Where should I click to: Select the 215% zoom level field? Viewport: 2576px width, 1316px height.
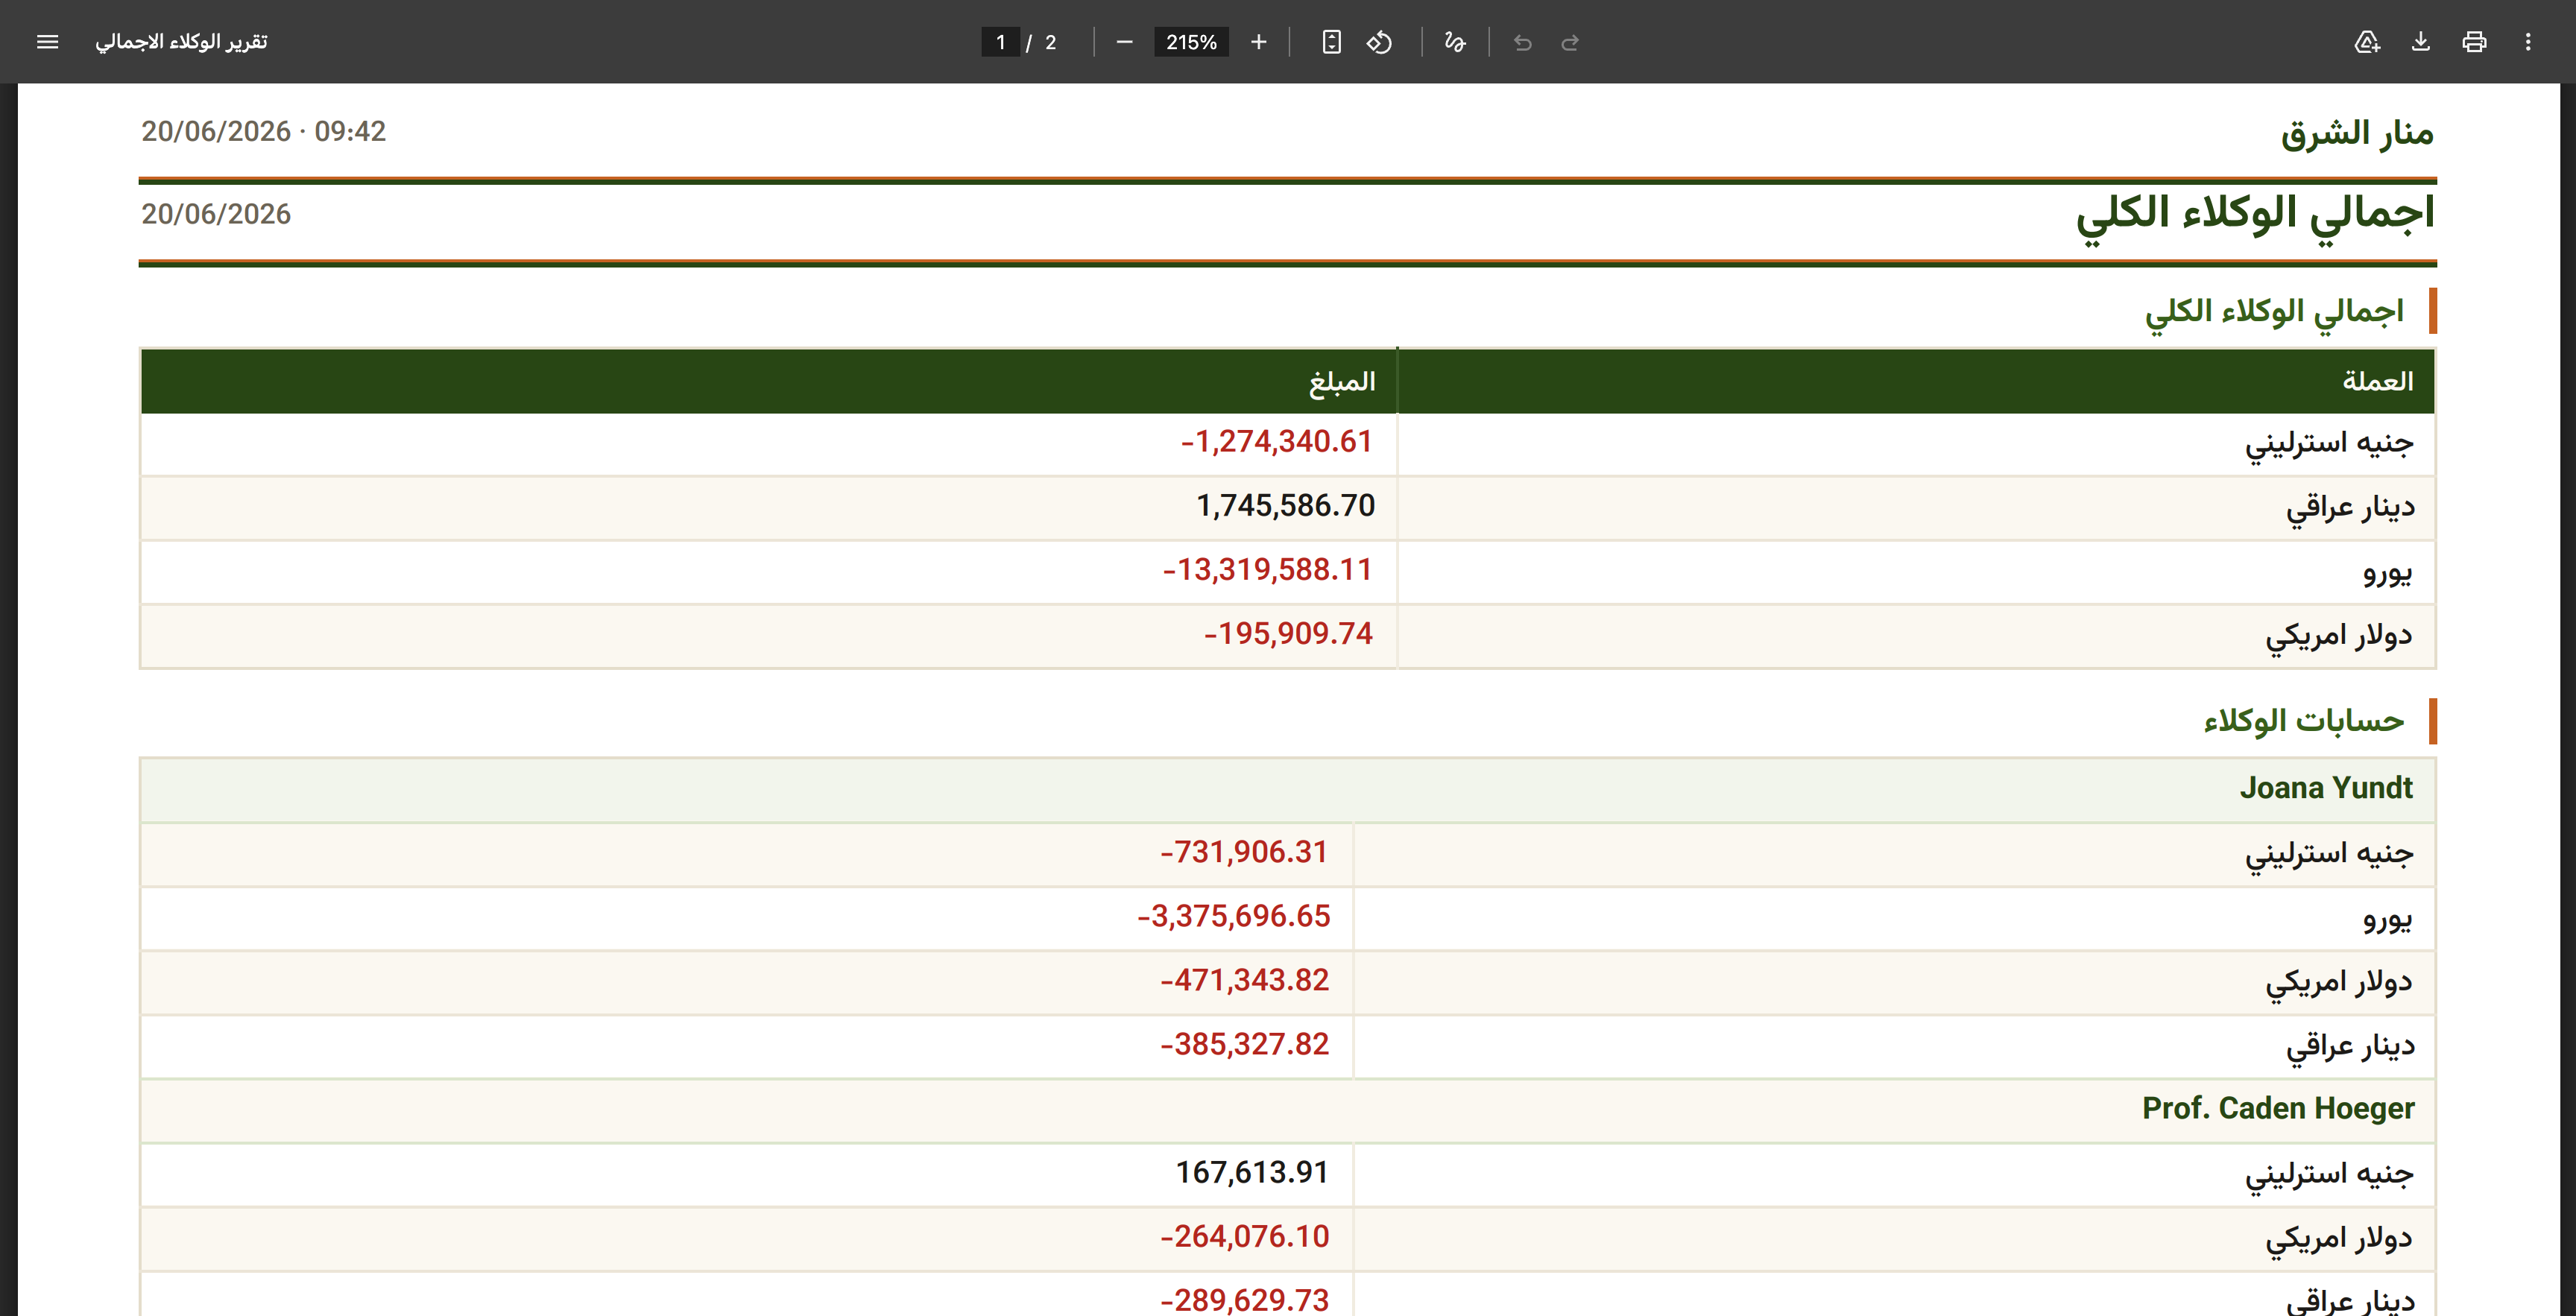coord(1191,42)
